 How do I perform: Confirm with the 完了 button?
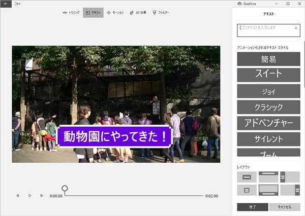253,207
